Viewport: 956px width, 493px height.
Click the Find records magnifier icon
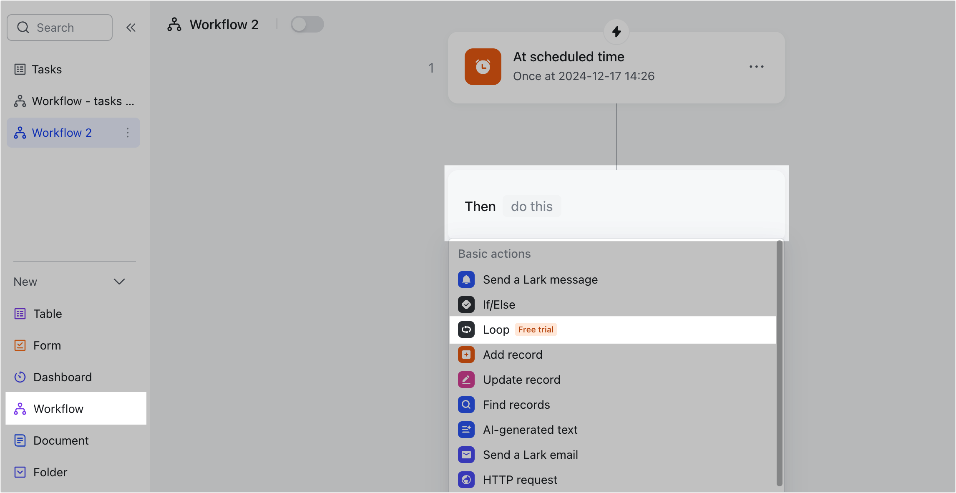pyautogui.click(x=466, y=404)
